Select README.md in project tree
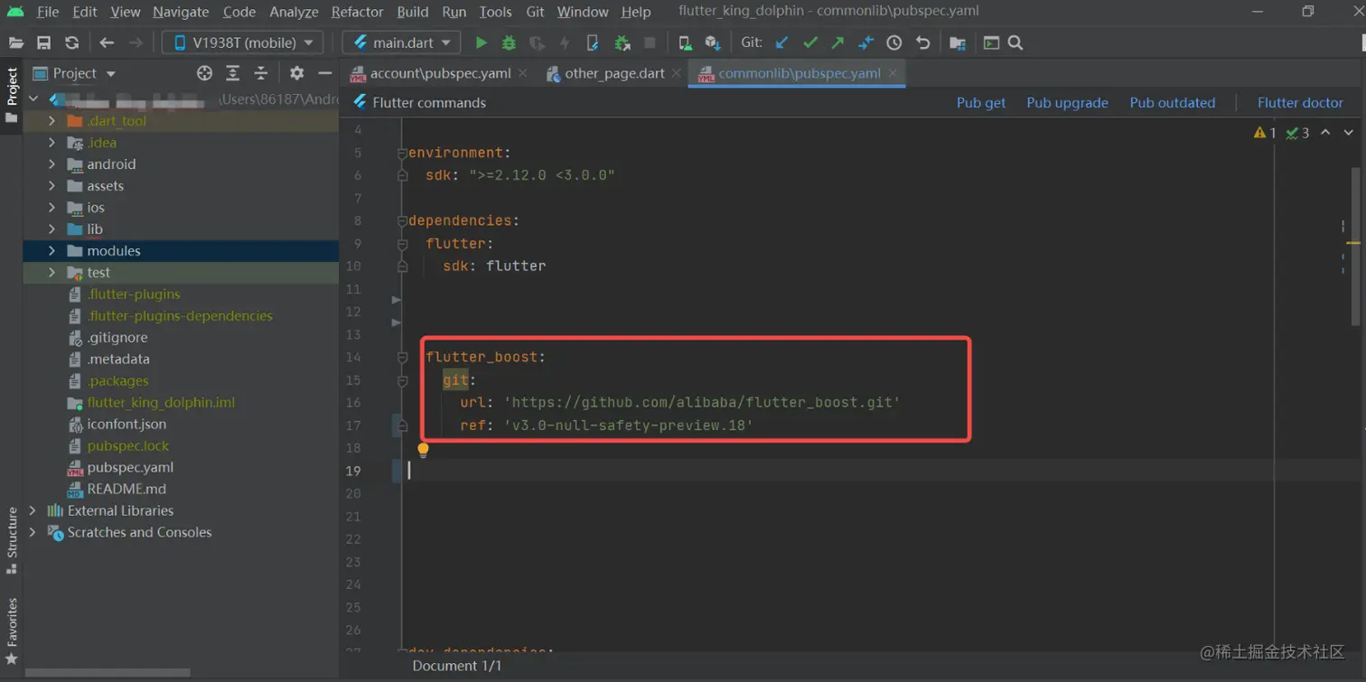 click(126, 490)
